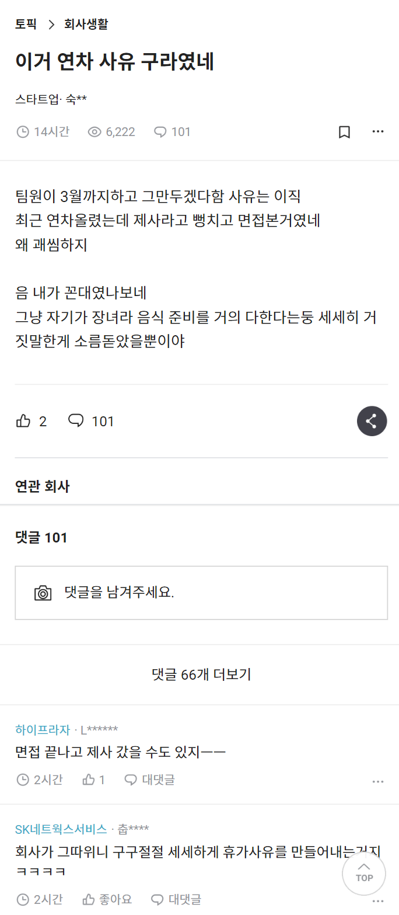The image size is (399, 915).
Task: Click the comment bubble icon showing 101
Action: 75,420
